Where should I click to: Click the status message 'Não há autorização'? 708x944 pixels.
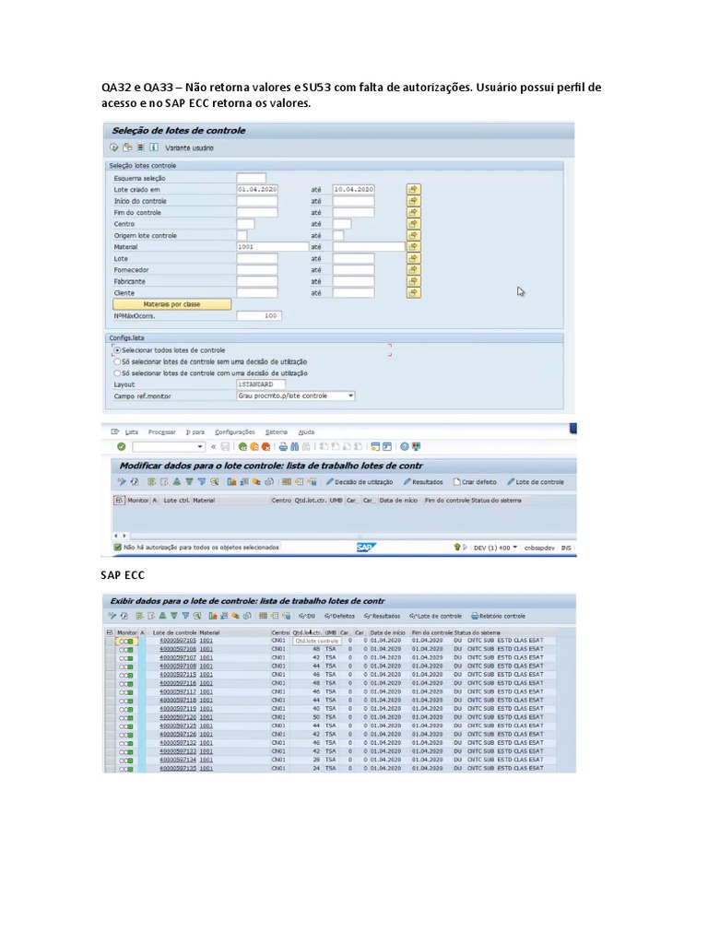pyautogui.click(x=201, y=548)
